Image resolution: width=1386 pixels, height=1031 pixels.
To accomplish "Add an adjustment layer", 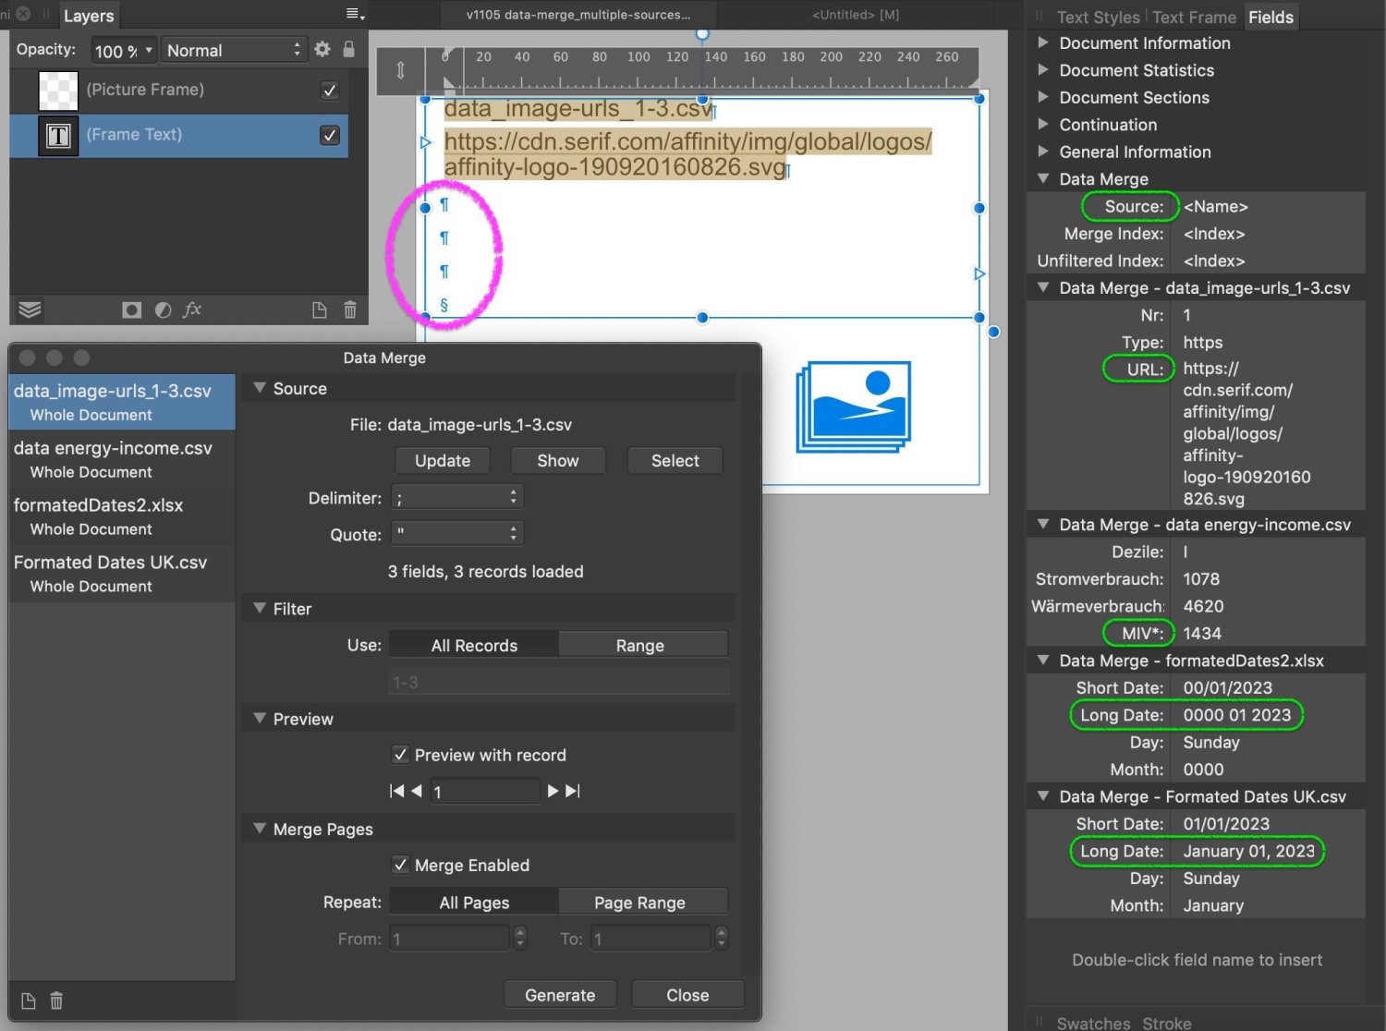I will tap(163, 309).
